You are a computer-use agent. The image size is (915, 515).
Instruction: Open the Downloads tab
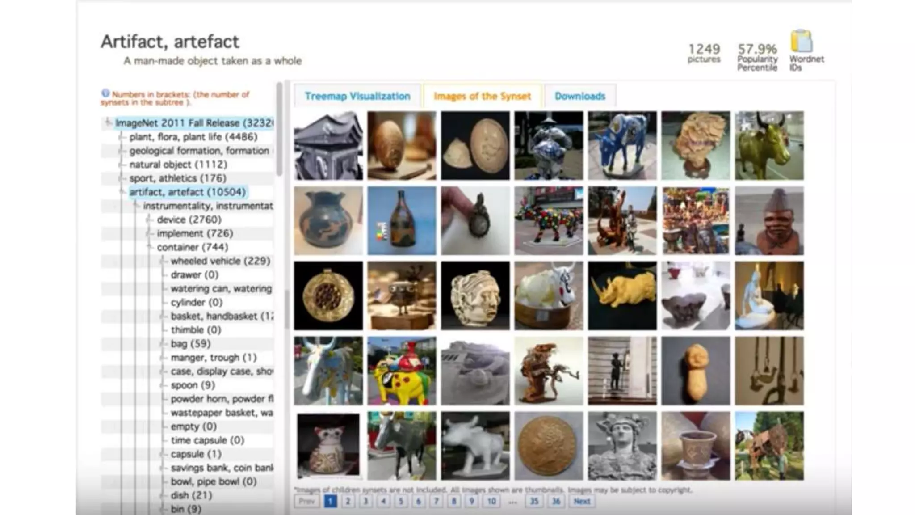579,96
